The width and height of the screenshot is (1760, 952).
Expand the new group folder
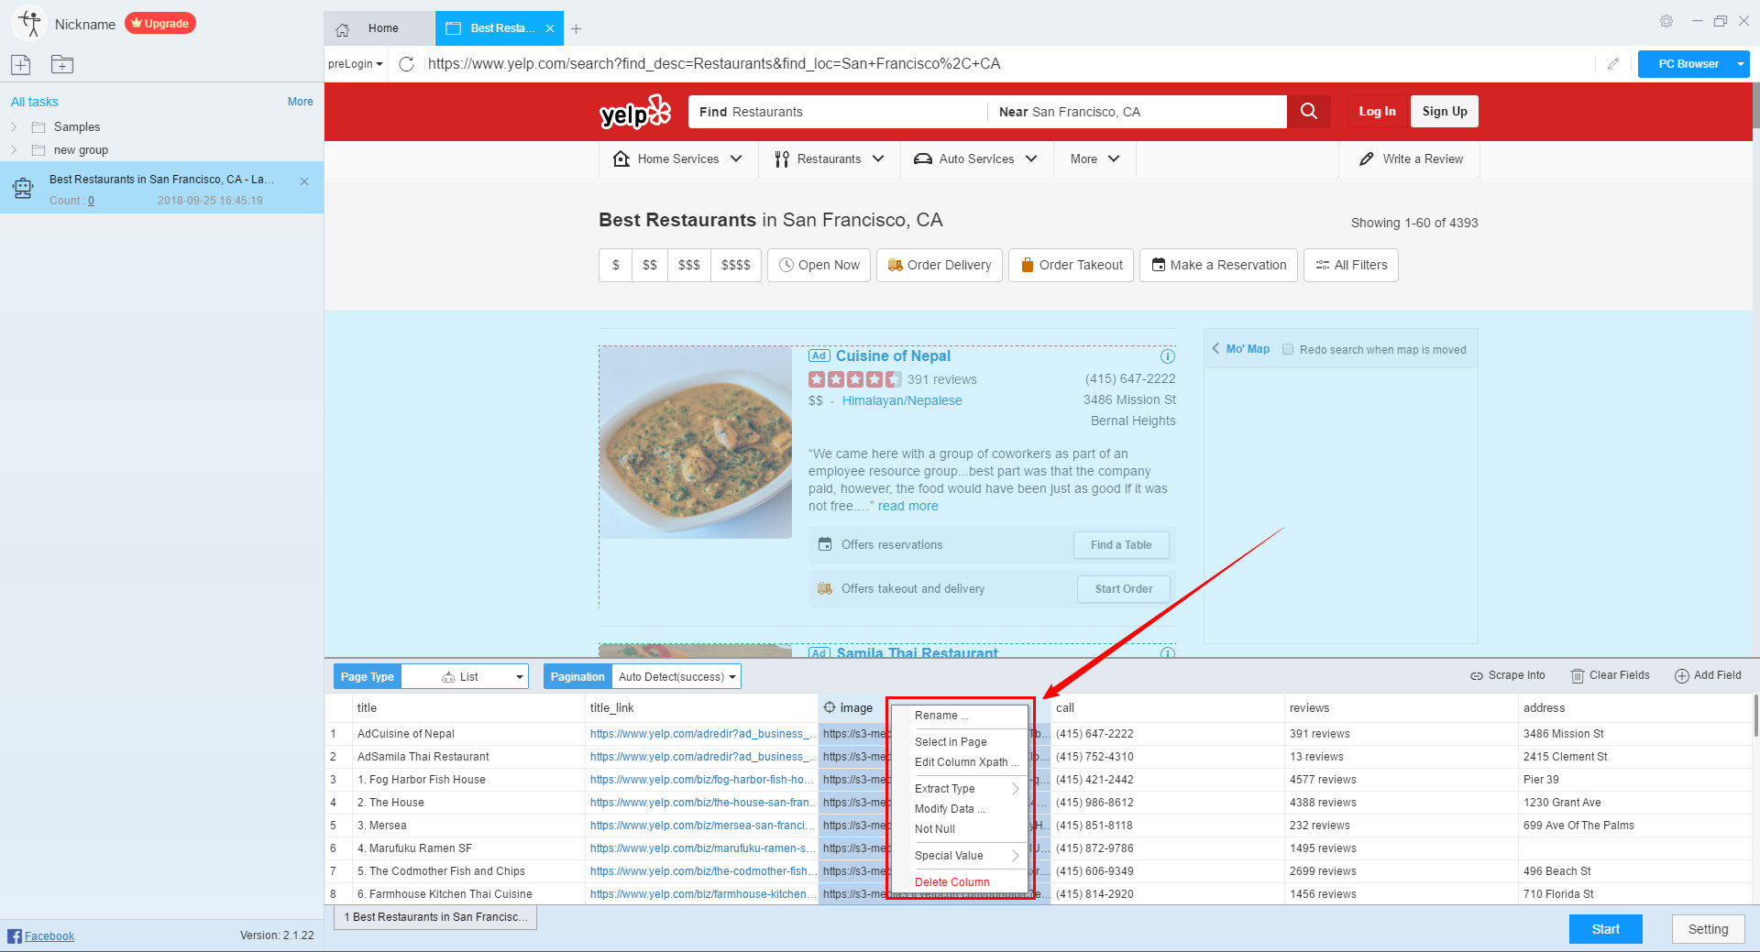(x=14, y=150)
